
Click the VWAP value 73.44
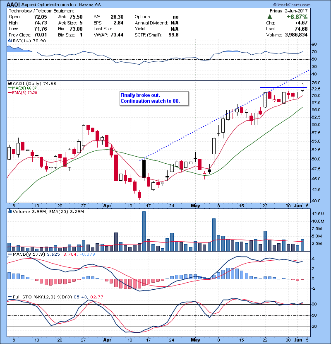tap(117, 35)
